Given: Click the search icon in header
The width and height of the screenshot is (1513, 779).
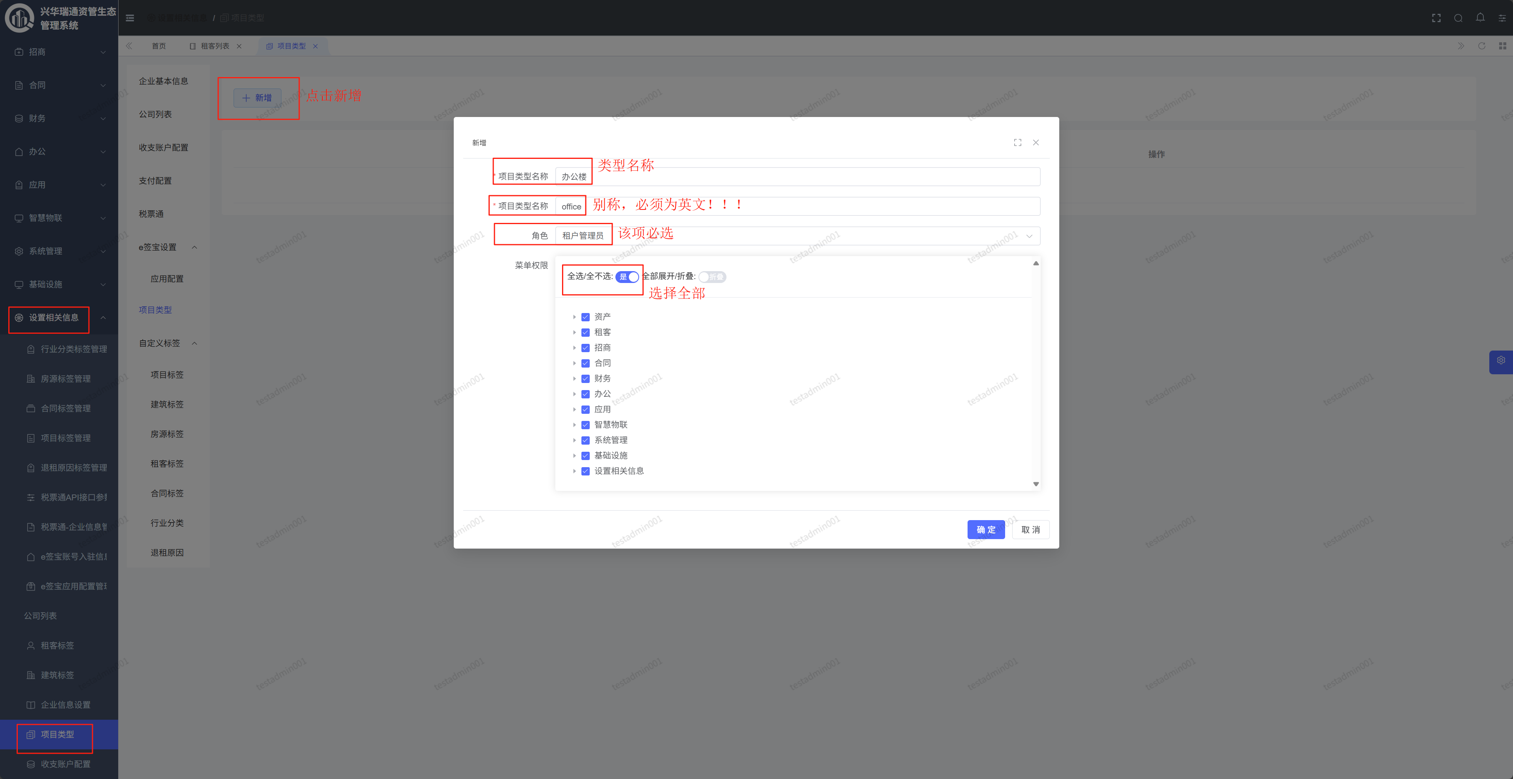Looking at the screenshot, I should (x=1458, y=18).
